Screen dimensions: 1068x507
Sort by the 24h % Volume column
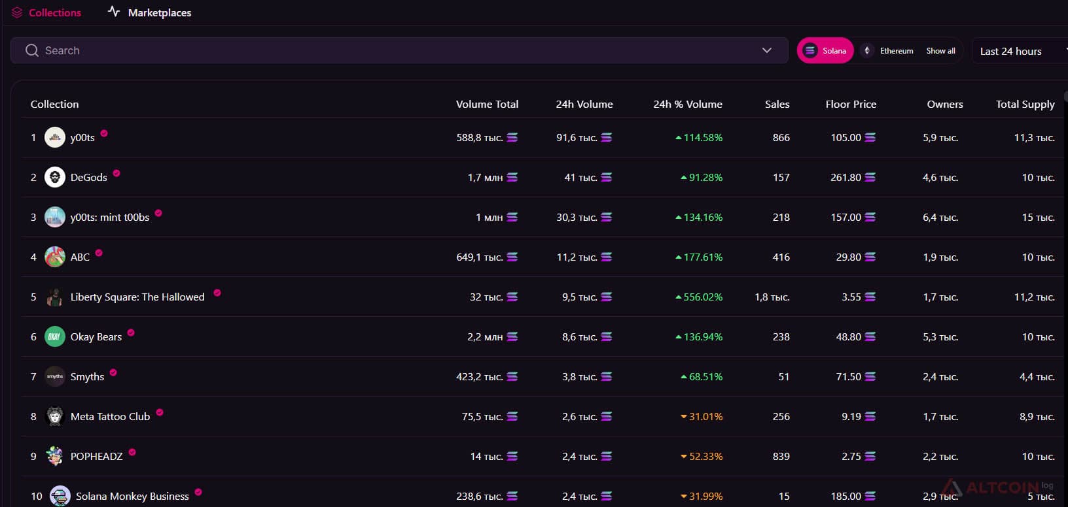[688, 104]
